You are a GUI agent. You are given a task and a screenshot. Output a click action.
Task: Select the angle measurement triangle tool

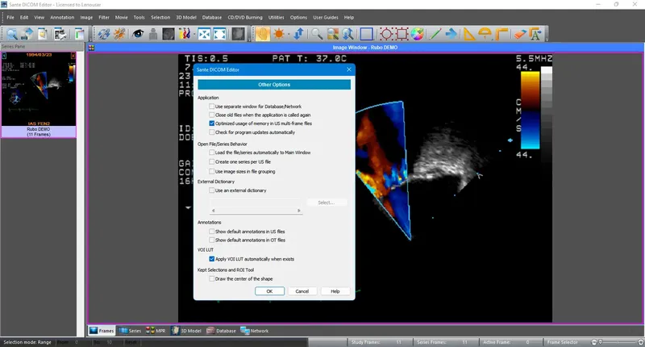(468, 34)
